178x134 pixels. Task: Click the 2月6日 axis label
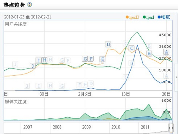(x=85, y=94)
